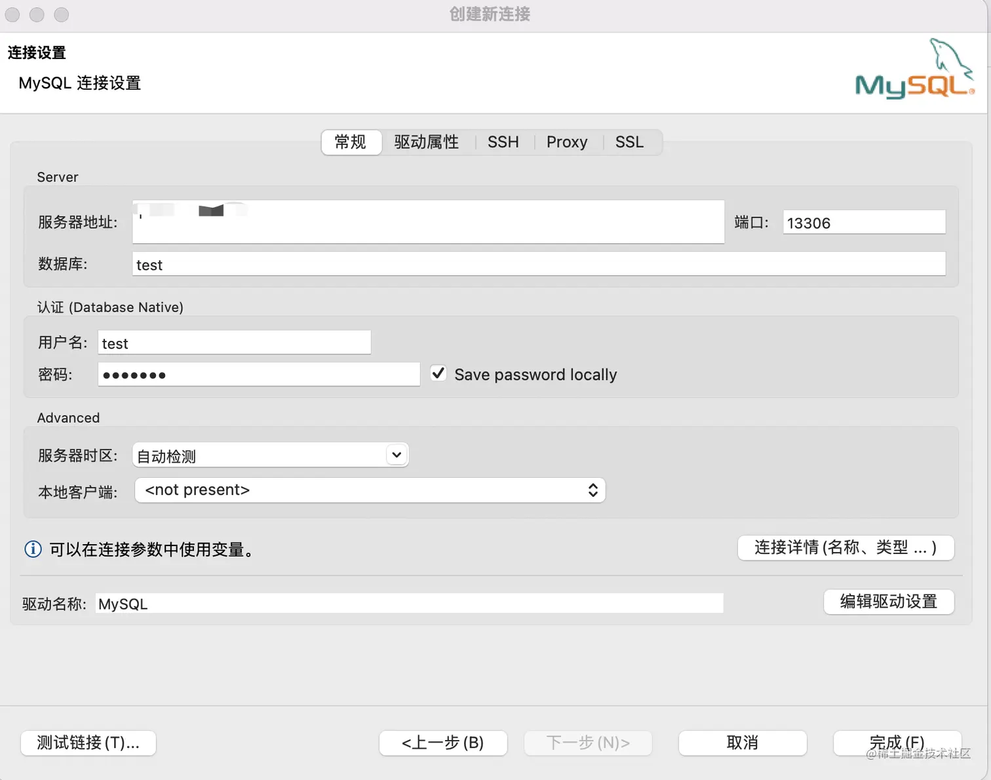
Task: Click the 数据库: field label
Action: [63, 264]
